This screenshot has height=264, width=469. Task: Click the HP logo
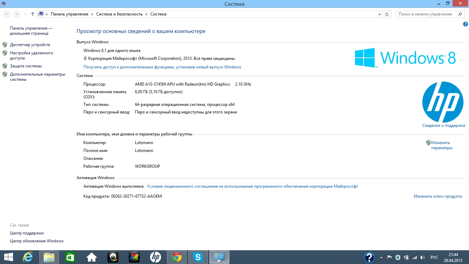443,102
